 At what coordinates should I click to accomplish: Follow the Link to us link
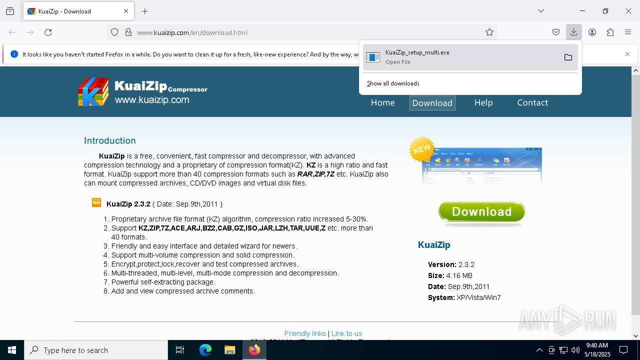pos(346,333)
